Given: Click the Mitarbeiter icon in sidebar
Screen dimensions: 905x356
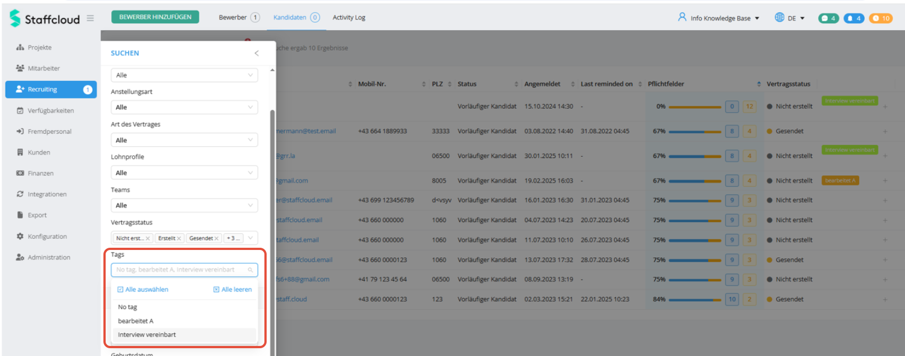Looking at the screenshot, I should tap(20, 68).
